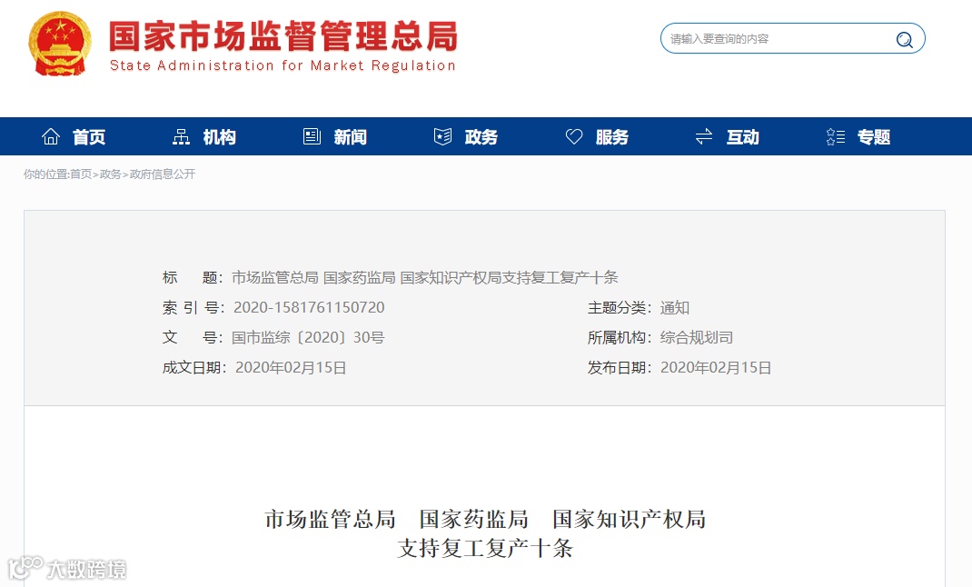The height and width of the screenshot is (587, 972).
Task: Click the organization chart icon beside 机构
Action: (x=181, y=136)
